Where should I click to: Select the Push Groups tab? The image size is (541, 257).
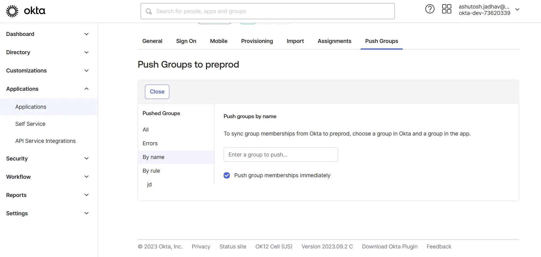coord(381,41)
